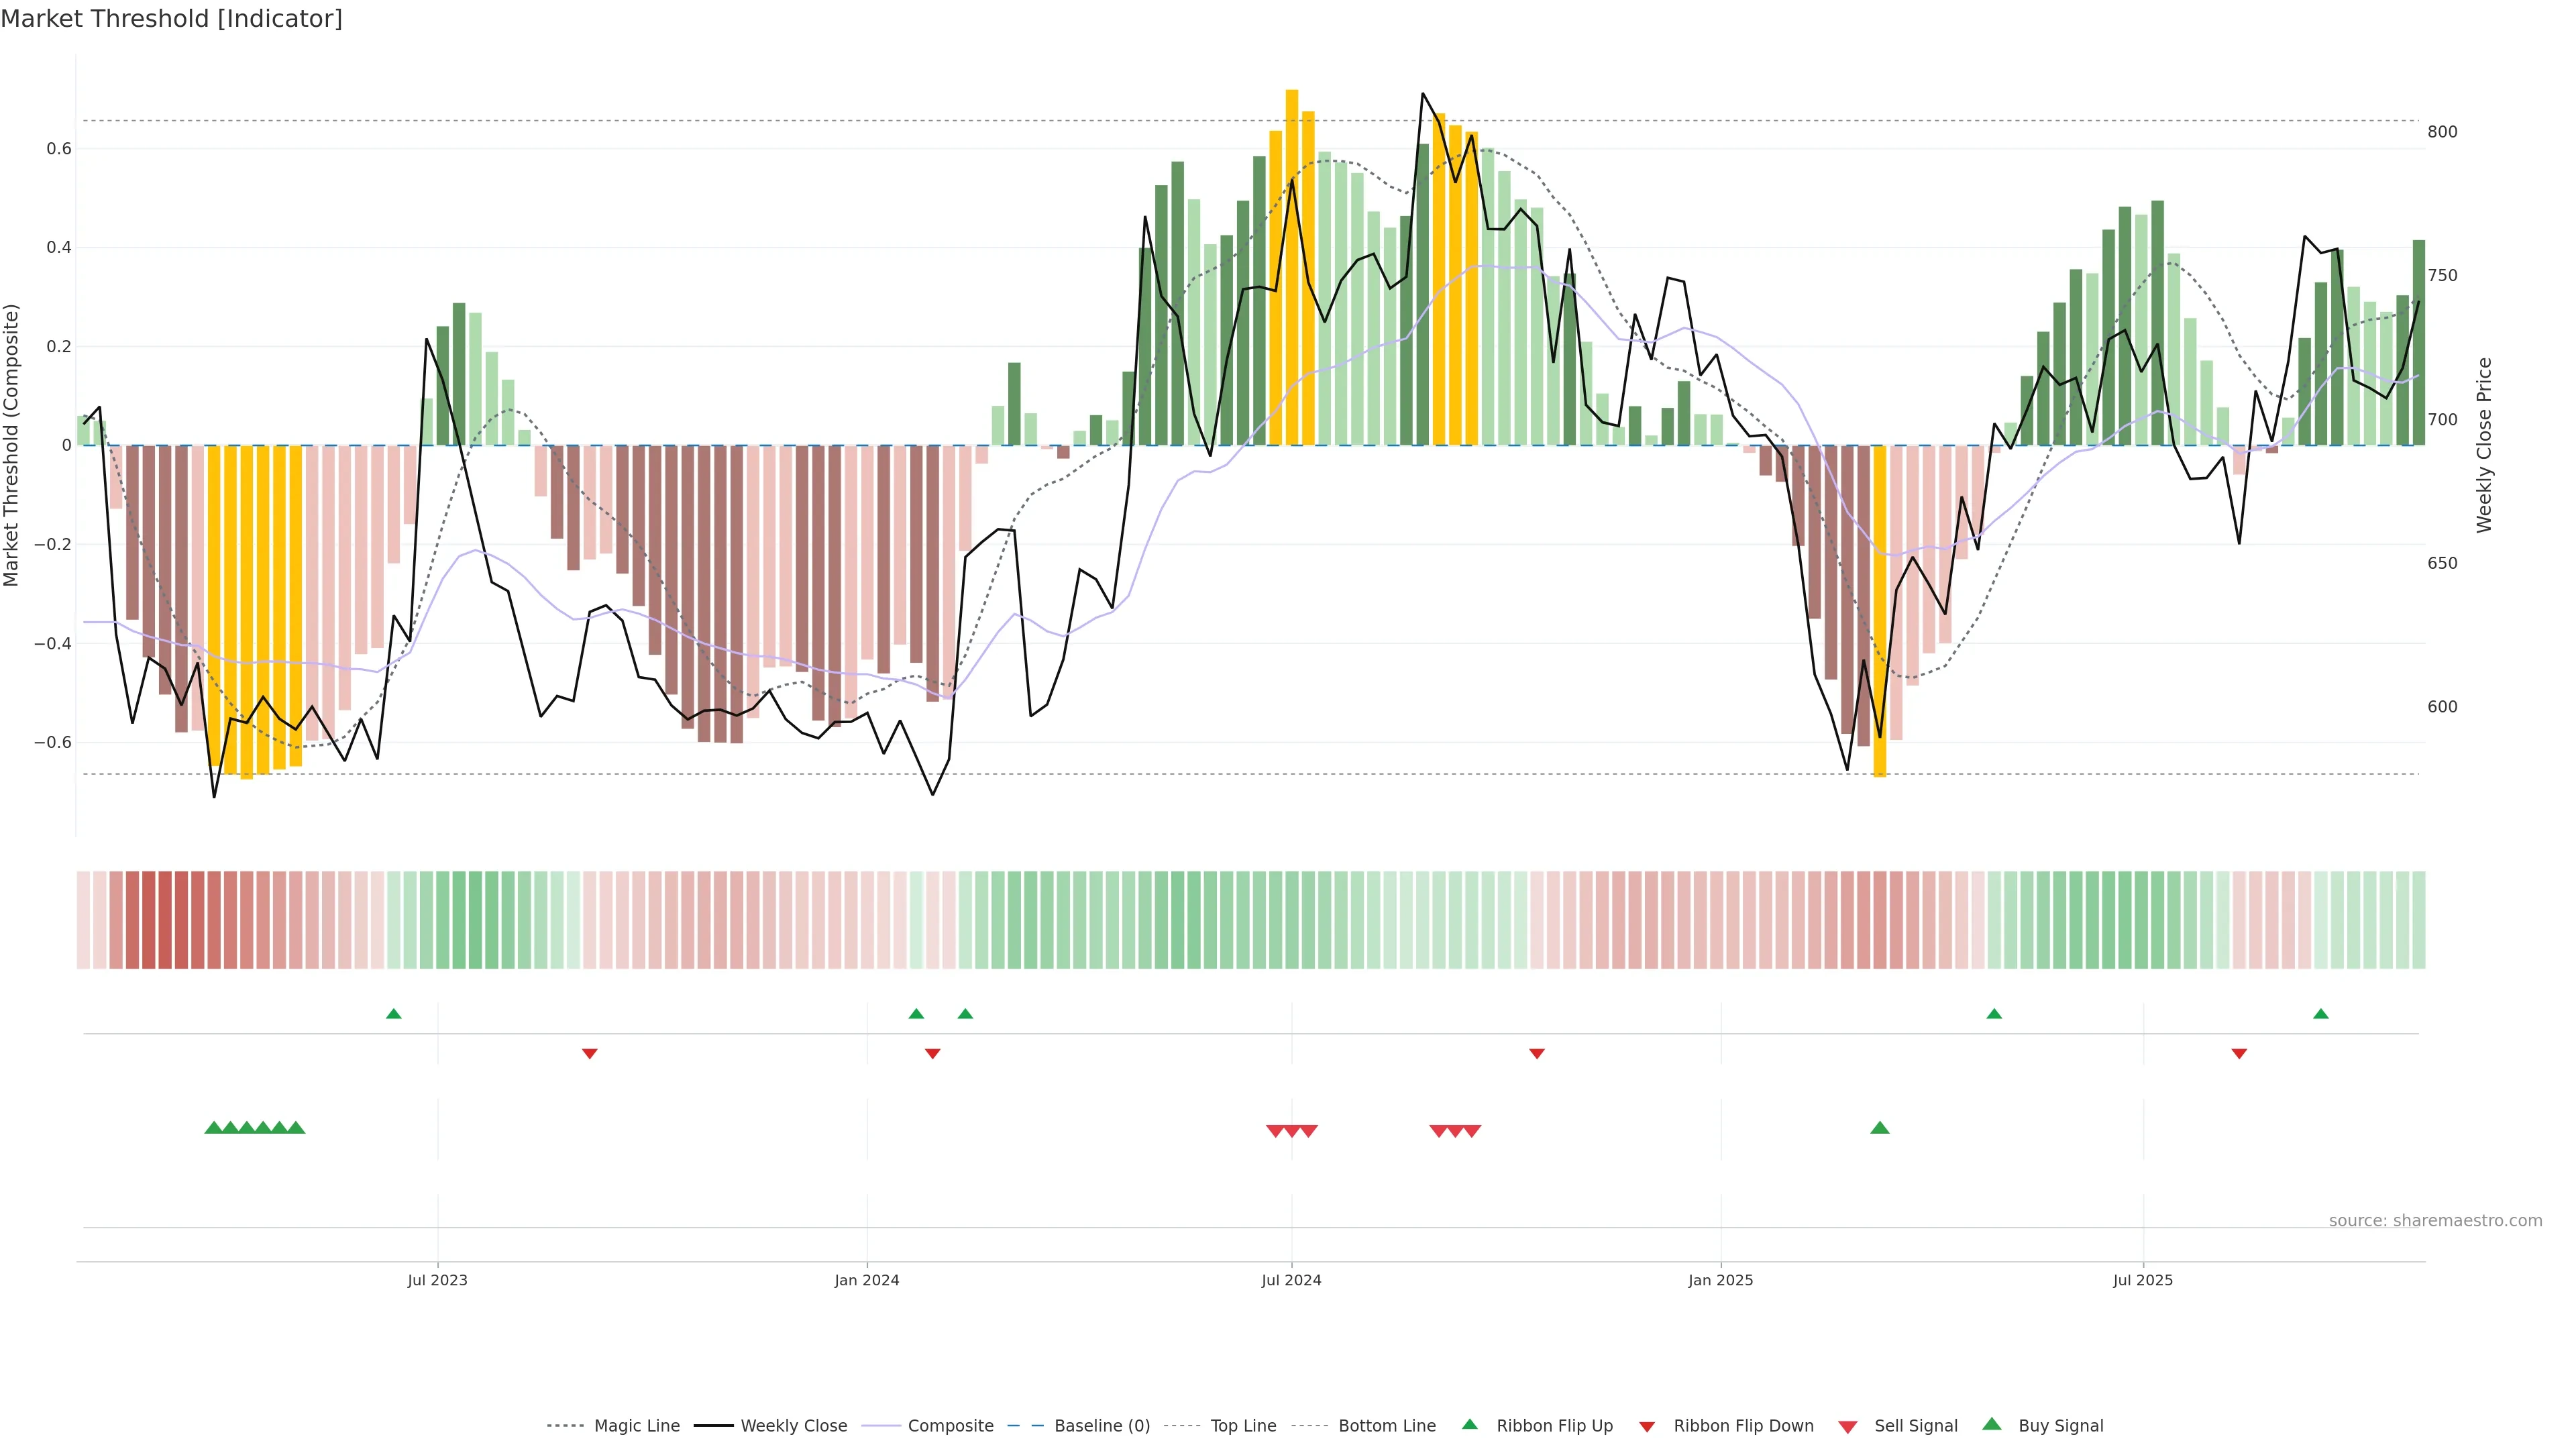Toggle Baseline (0) entry in legend
This screenshot has height=1449, width=2576.
coord(1102,1426)
